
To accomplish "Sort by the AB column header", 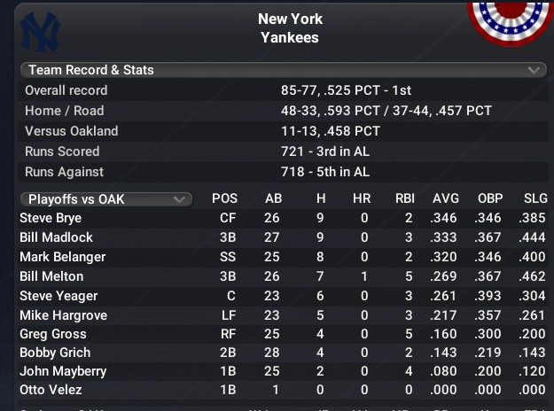I will [x=274, y=198].
